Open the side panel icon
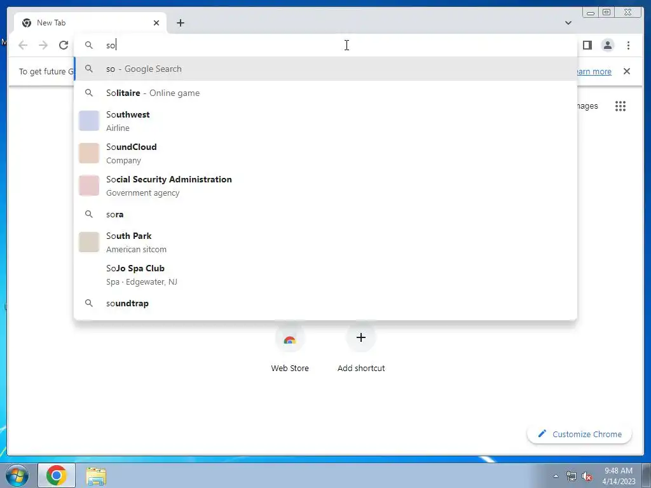This screenshot has width=651, height=488. click(x=587, y=45)
